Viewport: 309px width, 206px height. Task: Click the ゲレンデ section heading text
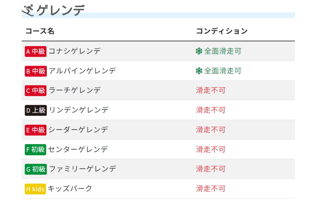point(61,10)
